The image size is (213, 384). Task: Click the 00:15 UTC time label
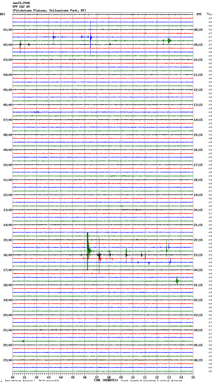point(198,270)
